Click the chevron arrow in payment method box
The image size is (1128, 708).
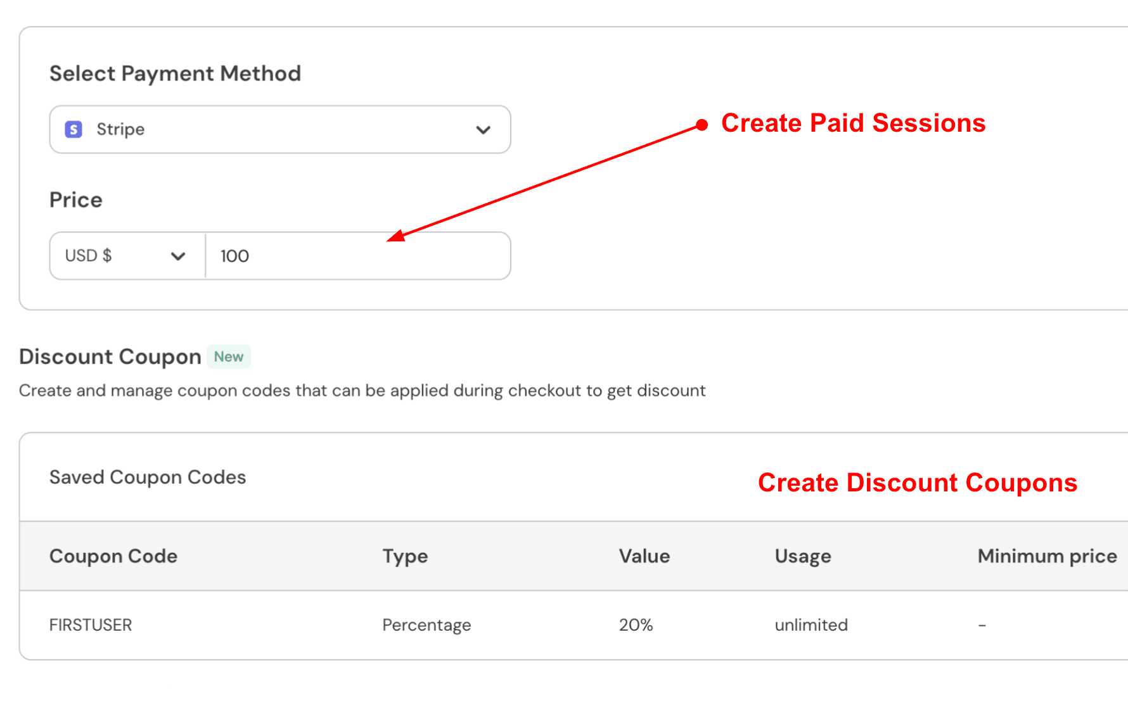484,130
